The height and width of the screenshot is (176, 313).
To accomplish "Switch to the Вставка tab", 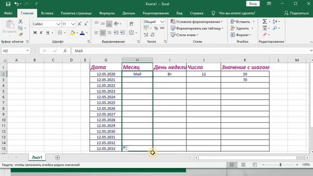I will 47,13.
